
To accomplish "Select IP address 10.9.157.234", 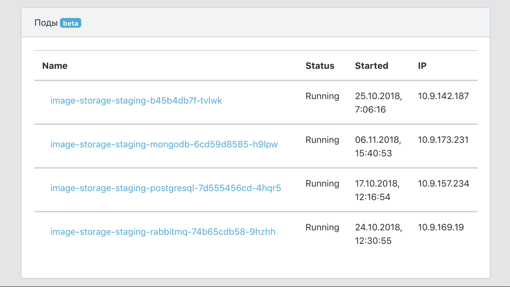I will click(x=443, y=183).
